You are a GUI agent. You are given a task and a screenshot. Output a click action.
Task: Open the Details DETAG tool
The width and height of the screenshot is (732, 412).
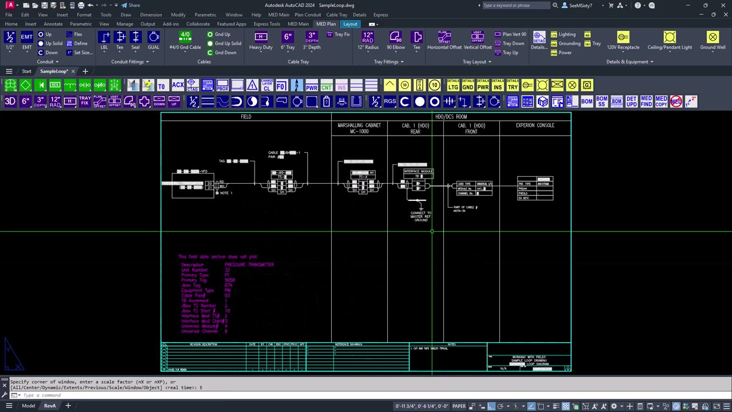click(539, 37)
